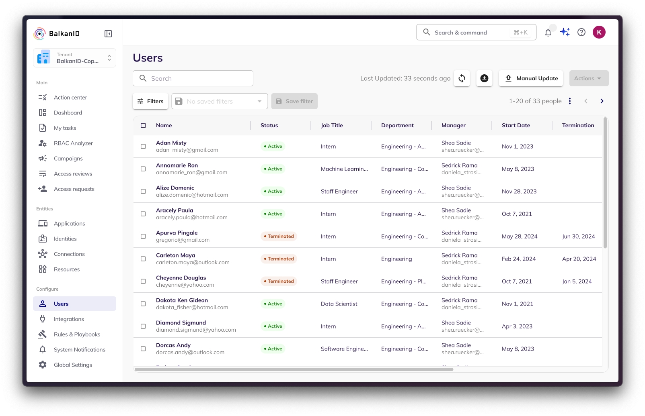Viewport: 645px width, 416px height.
Task: Open the saved filters dropdown
Action: 220,101
